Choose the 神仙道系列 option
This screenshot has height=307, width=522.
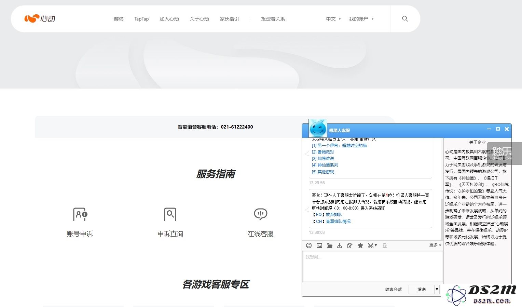coord(325,165)
